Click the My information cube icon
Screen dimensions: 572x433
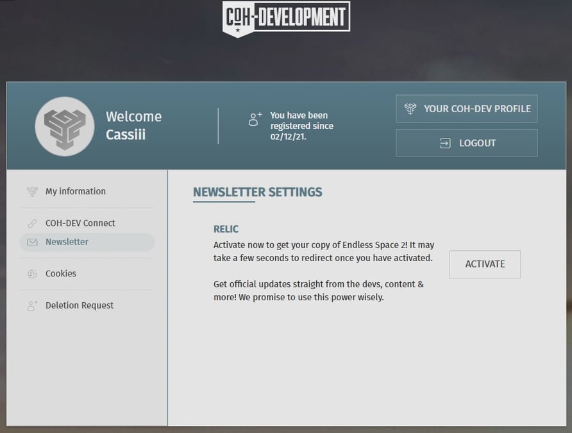pos(32,191)
